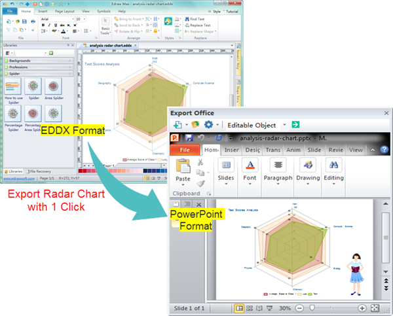Click Undo in Edraw quick access toolbar
Viewport: 393px width, 316px height.
coord(12,4)
